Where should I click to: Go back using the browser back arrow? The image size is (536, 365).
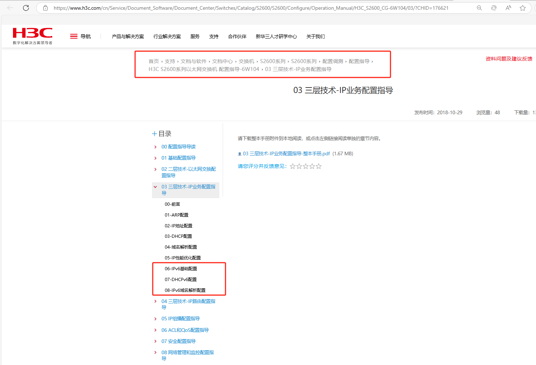point(10,8)
